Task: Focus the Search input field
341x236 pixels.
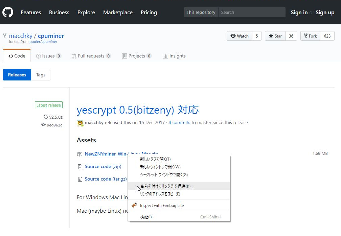Action: pyautogui.click(x=252, y=12)
